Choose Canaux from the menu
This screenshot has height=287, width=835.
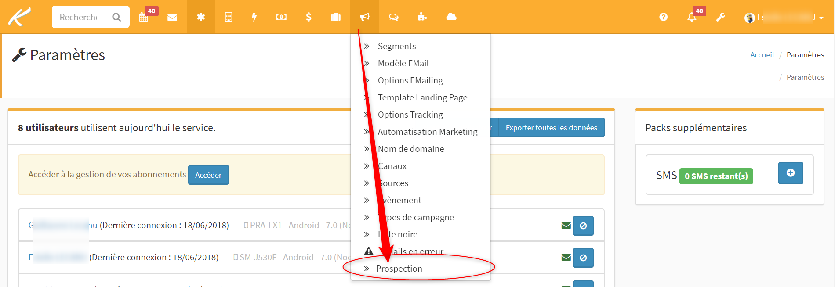(x=392, y=166)
